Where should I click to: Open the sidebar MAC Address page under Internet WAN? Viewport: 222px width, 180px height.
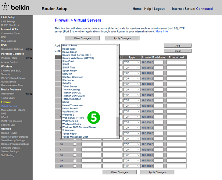[9, 41]
